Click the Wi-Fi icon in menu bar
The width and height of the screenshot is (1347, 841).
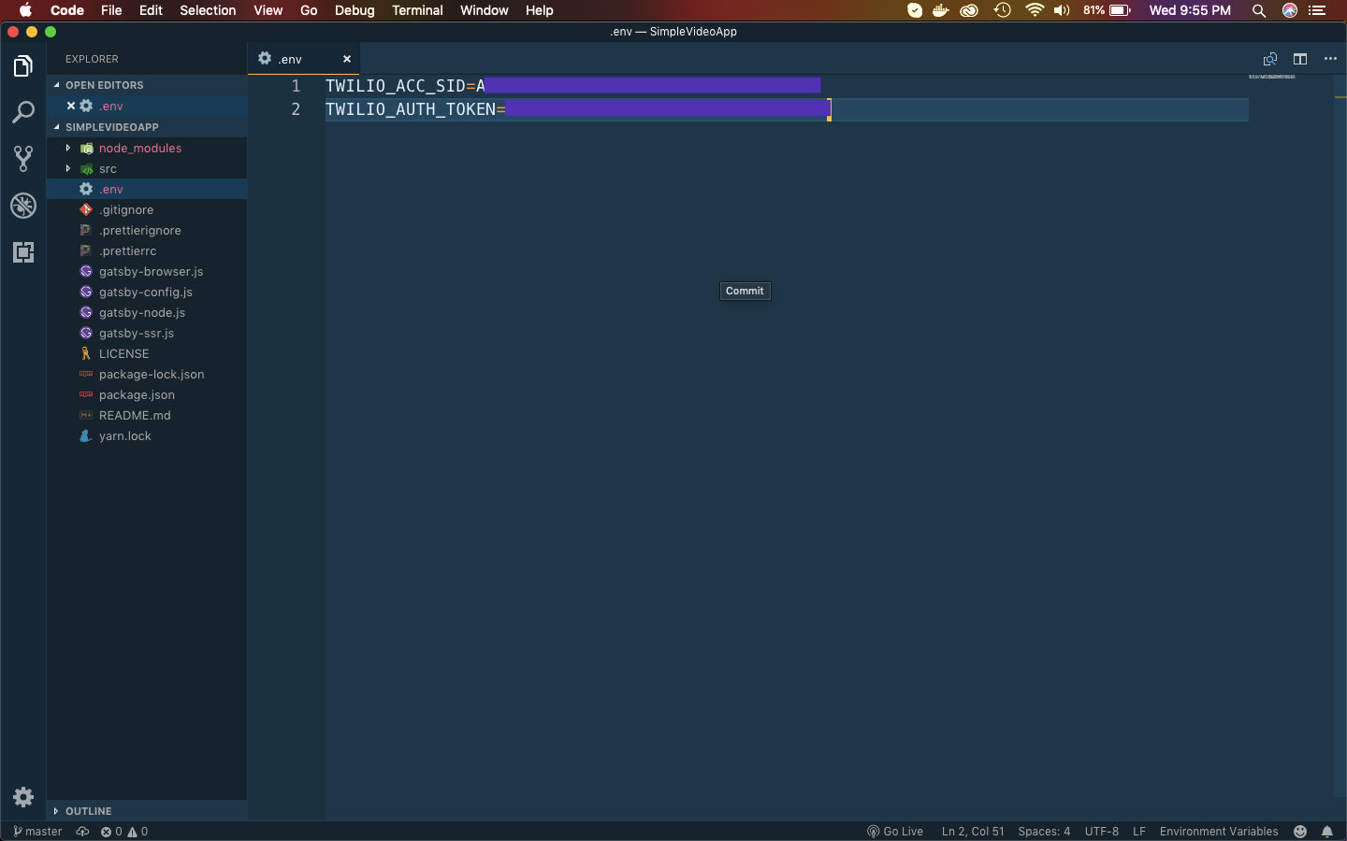pos(1035,10)
